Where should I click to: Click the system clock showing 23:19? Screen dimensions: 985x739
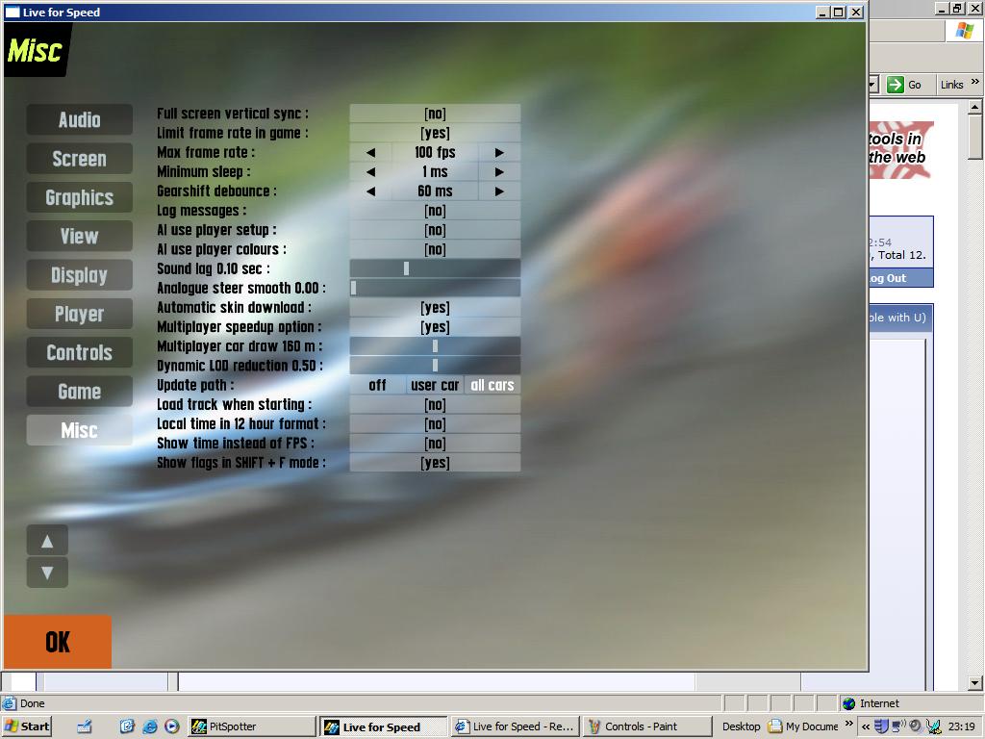[961, 726]
